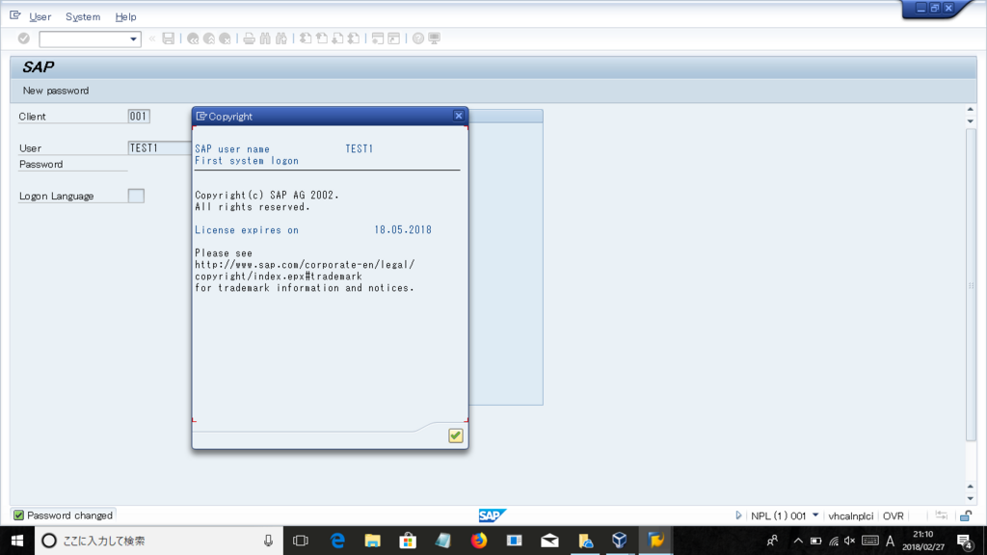Click the Copyright dialog title icon

[x=201, y=116]
